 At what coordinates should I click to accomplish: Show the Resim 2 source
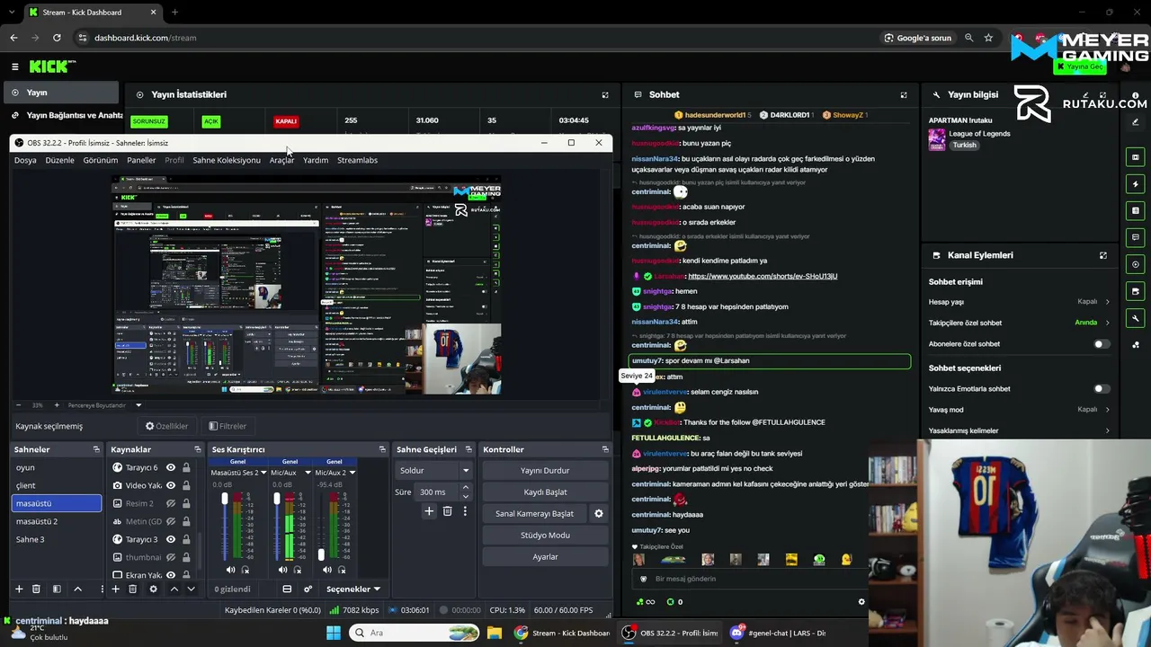(x=171, y=503)
